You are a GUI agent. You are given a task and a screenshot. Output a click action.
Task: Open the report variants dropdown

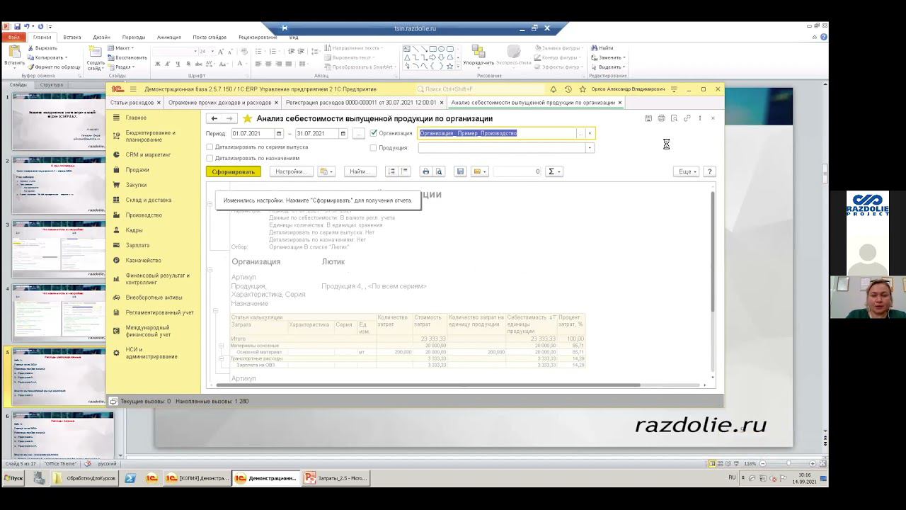click(326, 171)
